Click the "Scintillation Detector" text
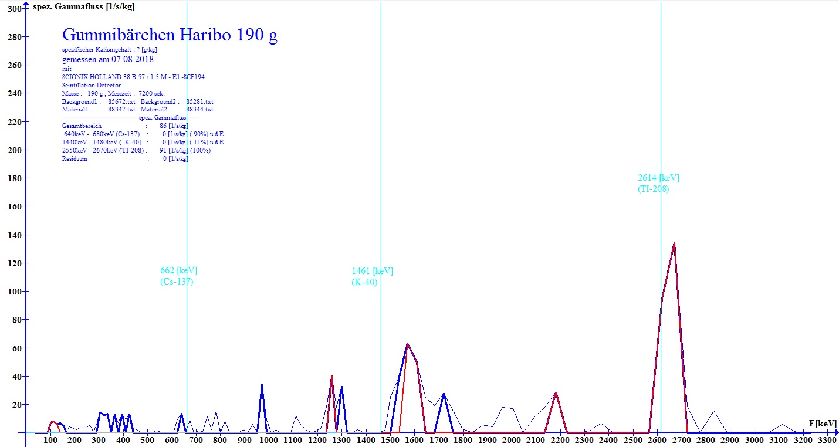The height and width of the screenshot is (447, 839). pyautogui.click(x=92, y=85)
